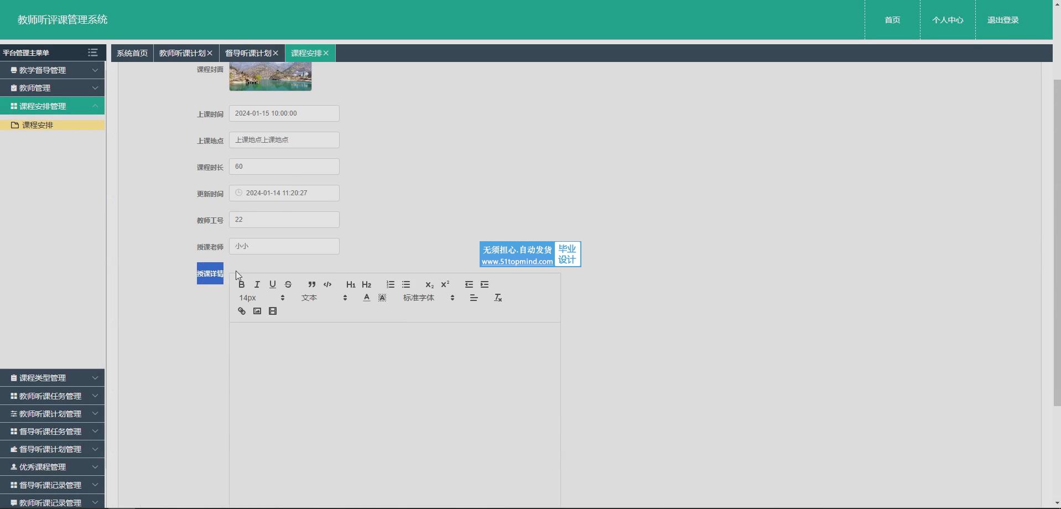The width and height of the screenshot is (1061, 509).
Task: Insert a hyperlink with the link icon
Action: pos(242,311)
